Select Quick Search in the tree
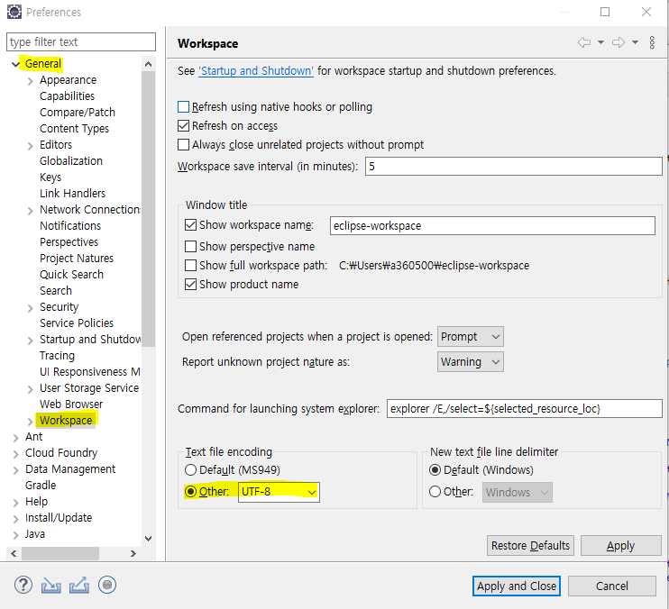The height and width of the screenshot is (609, 669). 72,275
